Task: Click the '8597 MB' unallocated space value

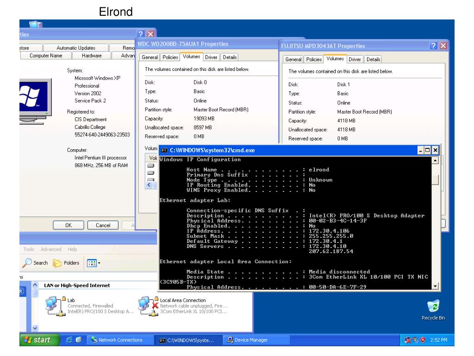Action: click(203, 127)
